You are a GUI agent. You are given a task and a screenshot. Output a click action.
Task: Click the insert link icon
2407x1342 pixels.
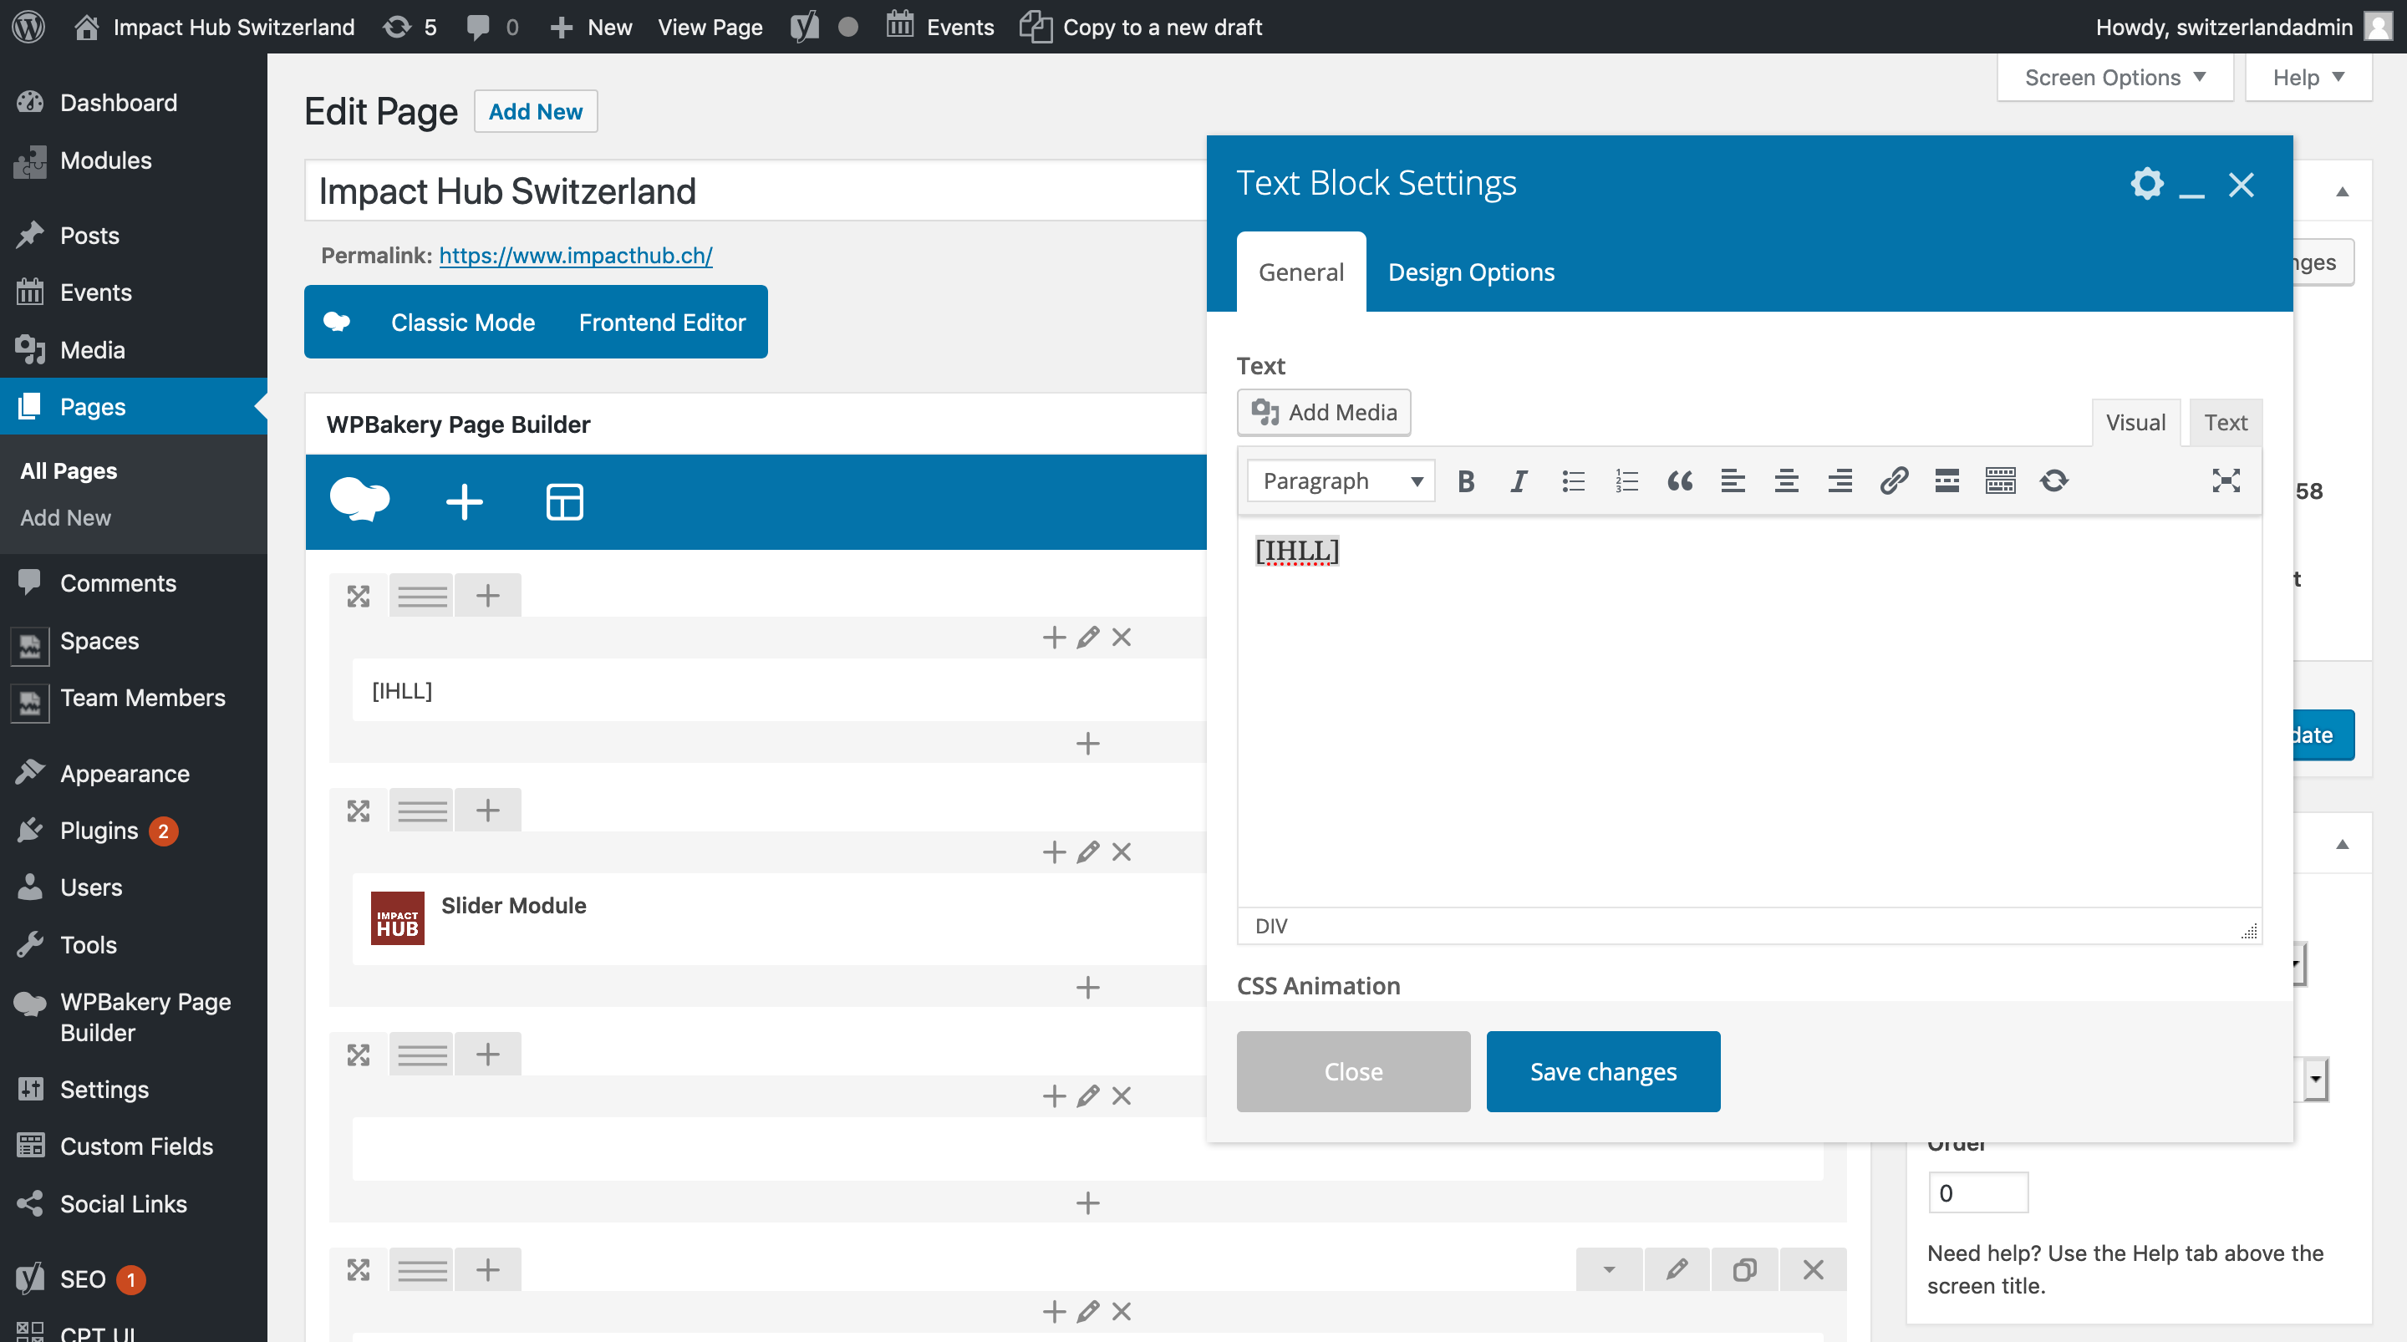1893,481
